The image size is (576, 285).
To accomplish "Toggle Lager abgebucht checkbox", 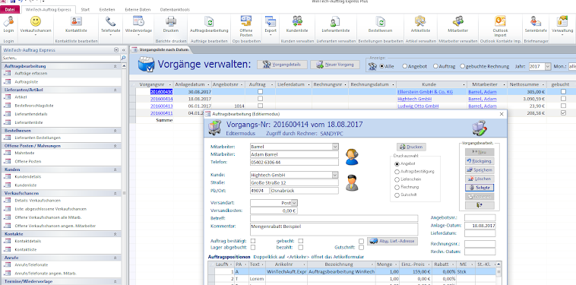I will pyautogui.click(x=253, y=248).
